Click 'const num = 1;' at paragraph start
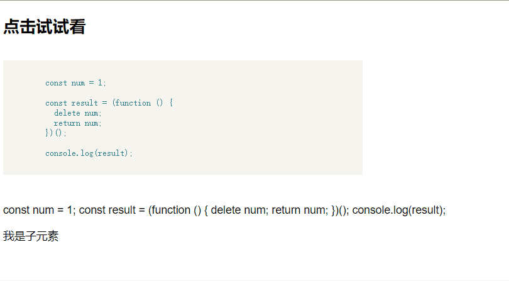The width and height of the screenshot is (509, 281). pyautogui.click(x=40, y=210)
